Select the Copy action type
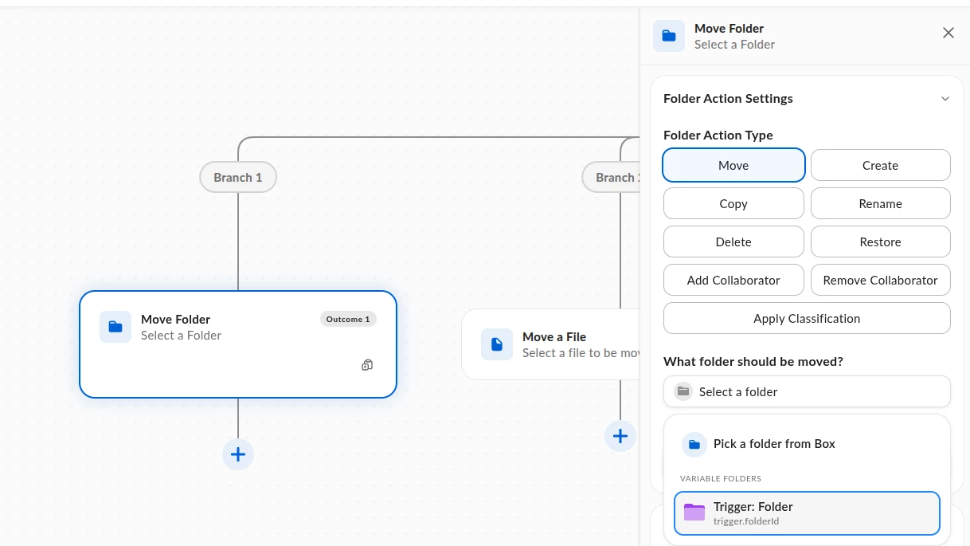Viewport: 970px width, 546px height. [733, 204]
